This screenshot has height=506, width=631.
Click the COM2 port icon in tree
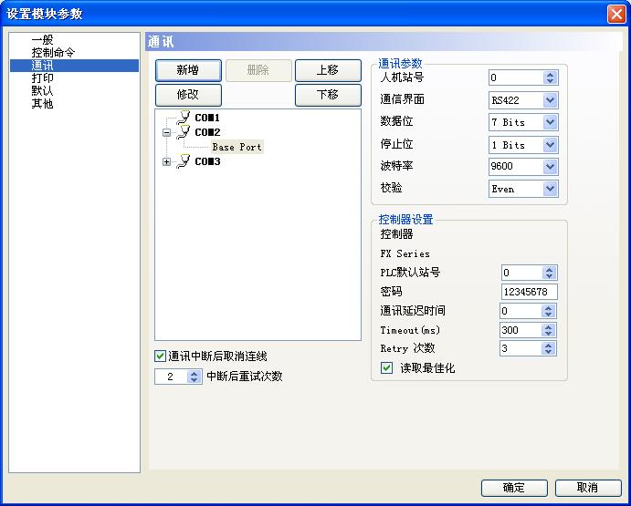click(x=184, y=132)
